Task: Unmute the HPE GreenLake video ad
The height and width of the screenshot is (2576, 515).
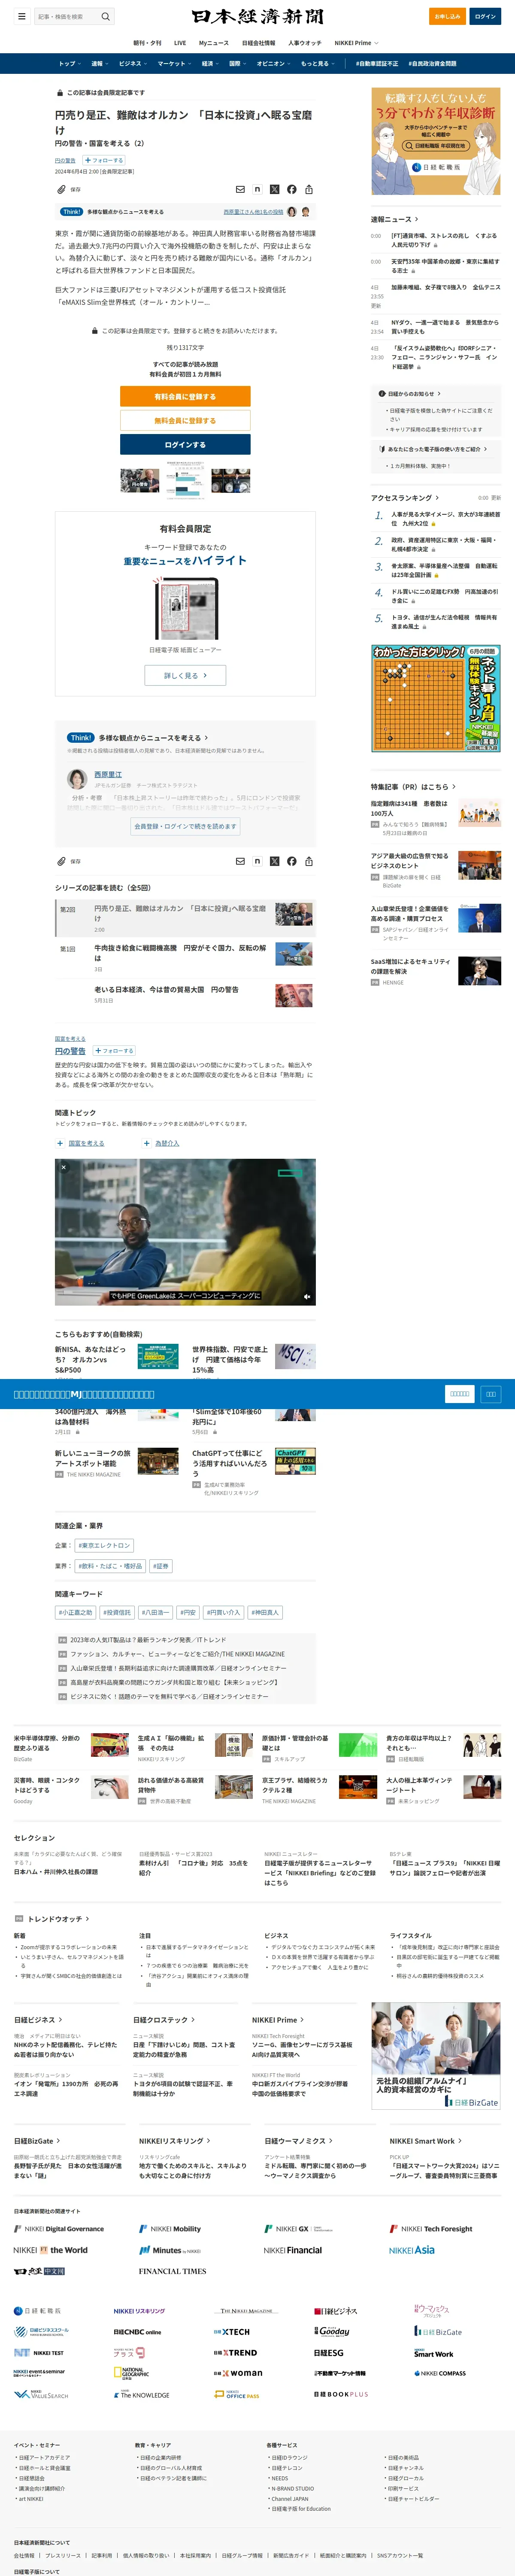Action: (x=307, y=1297)
